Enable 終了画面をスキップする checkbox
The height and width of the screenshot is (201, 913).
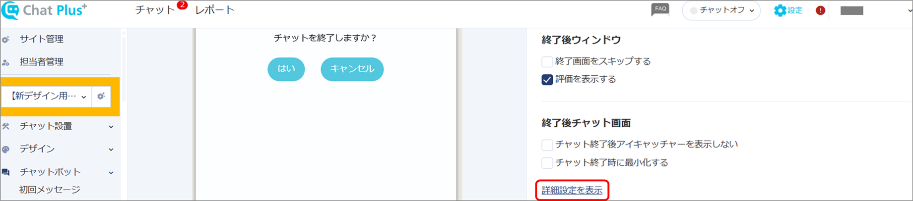click(x=547, y=62)
